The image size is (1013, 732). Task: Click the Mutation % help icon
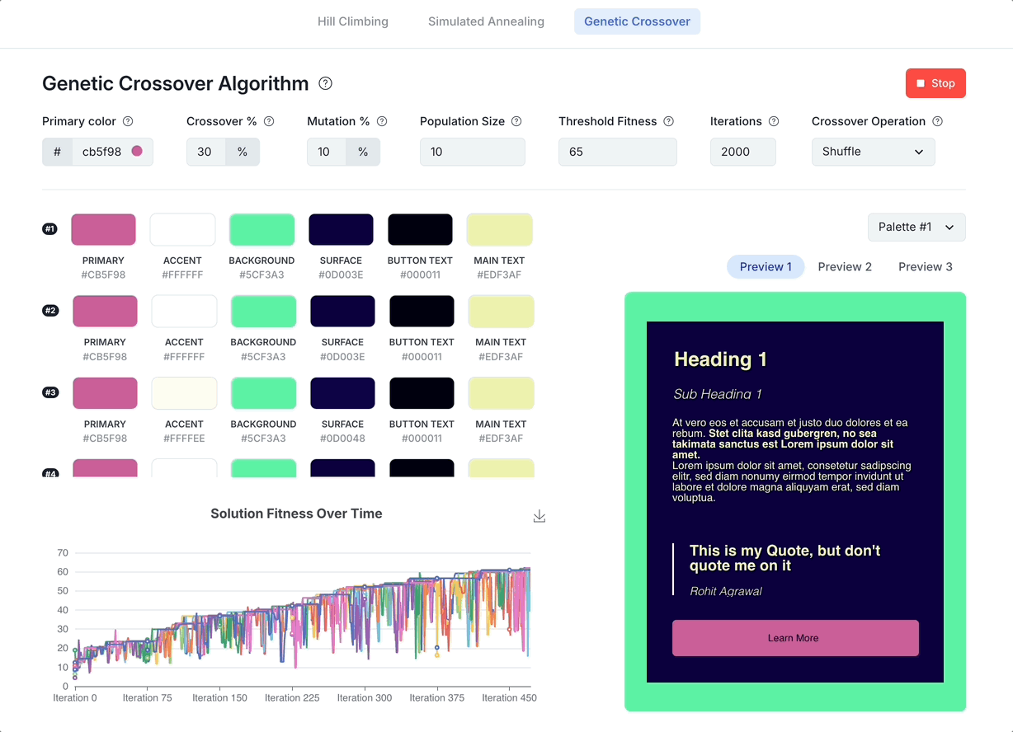pos(382,121)
